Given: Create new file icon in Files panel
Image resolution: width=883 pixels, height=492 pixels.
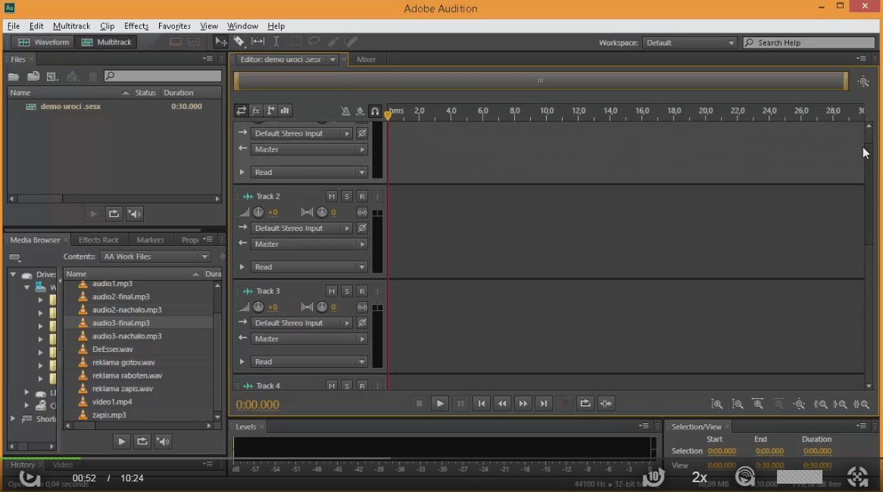Looking at the screenshot, I should [x=52, y=76].
